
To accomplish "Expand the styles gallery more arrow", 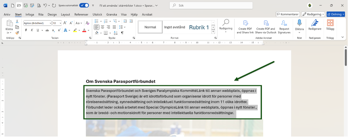I will [213, 32].
